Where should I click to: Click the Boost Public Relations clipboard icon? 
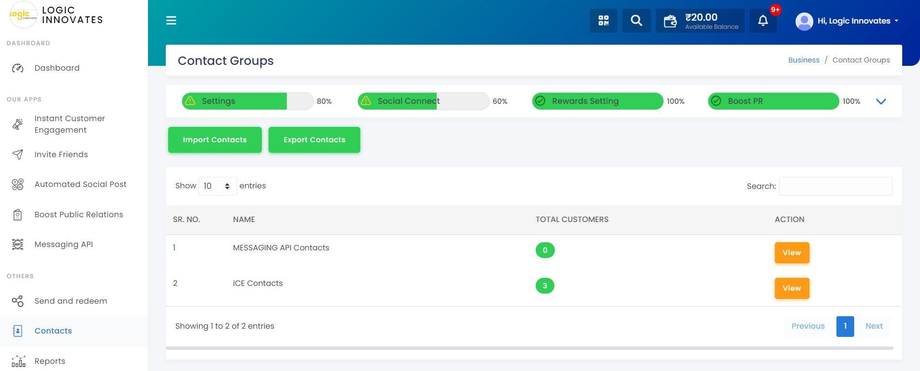tap(18, 215)
